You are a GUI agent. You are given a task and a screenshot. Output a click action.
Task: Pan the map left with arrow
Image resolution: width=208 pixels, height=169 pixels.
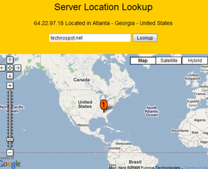tap(2, 68)
